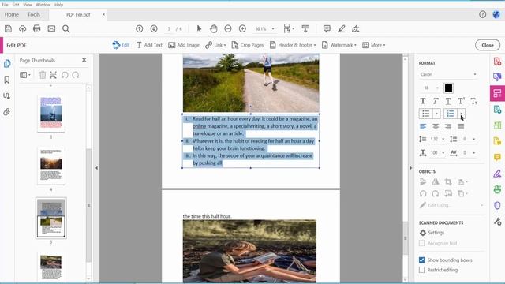Open the File menu
The width and height of the screenshot is (505, 284).
click(6, 5)
